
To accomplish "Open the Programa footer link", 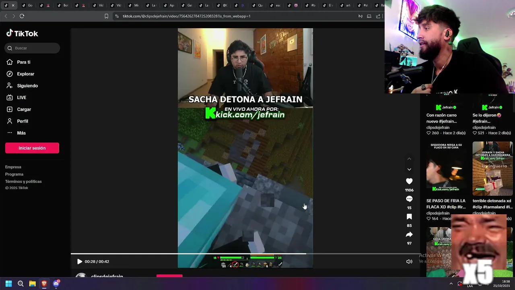I will click(x=14, y=174).
